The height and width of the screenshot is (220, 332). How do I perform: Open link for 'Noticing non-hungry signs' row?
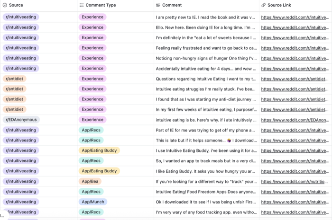[x=295, y=58]
